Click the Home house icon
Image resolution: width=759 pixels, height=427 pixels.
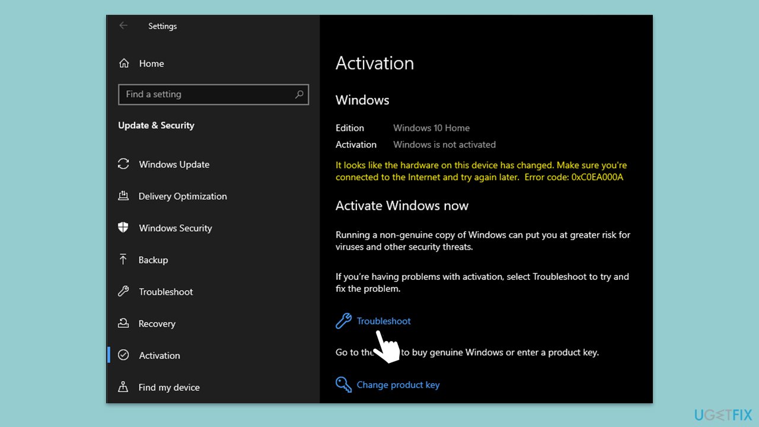(x=124, y=63)
